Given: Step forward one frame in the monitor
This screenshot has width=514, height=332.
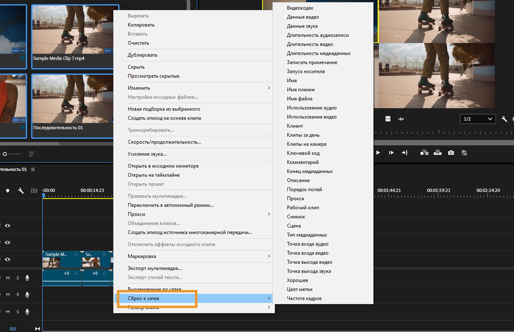Looking at the screenshot, I should pos(391,152).
